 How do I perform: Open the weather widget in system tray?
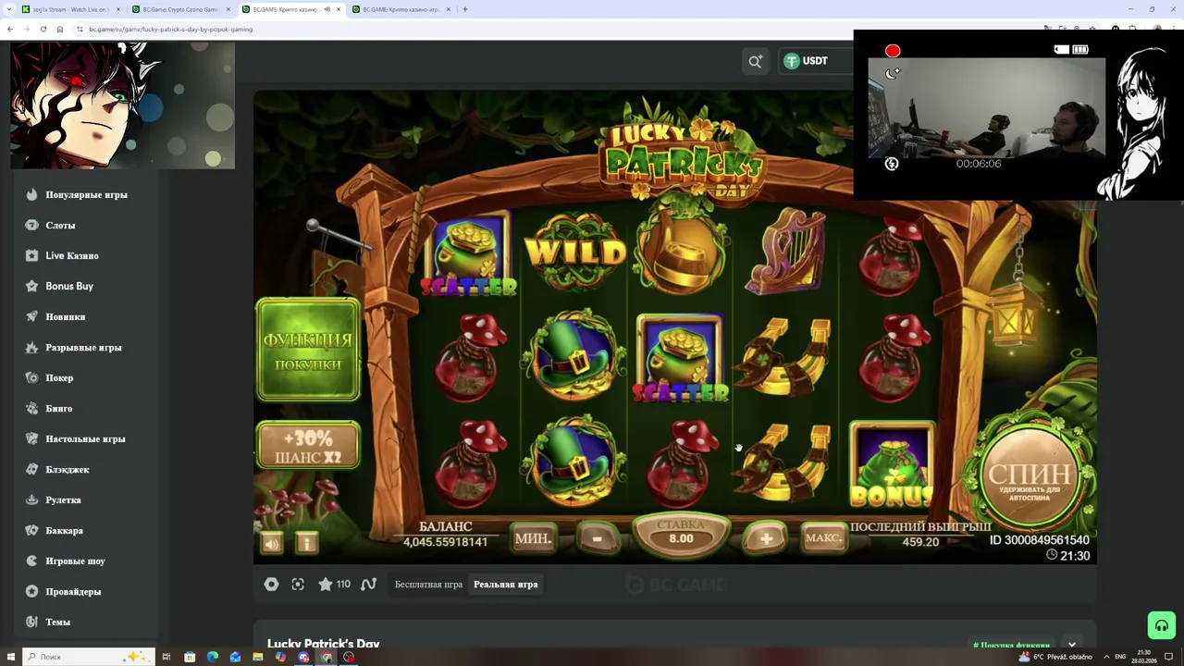coord(1055,657)
